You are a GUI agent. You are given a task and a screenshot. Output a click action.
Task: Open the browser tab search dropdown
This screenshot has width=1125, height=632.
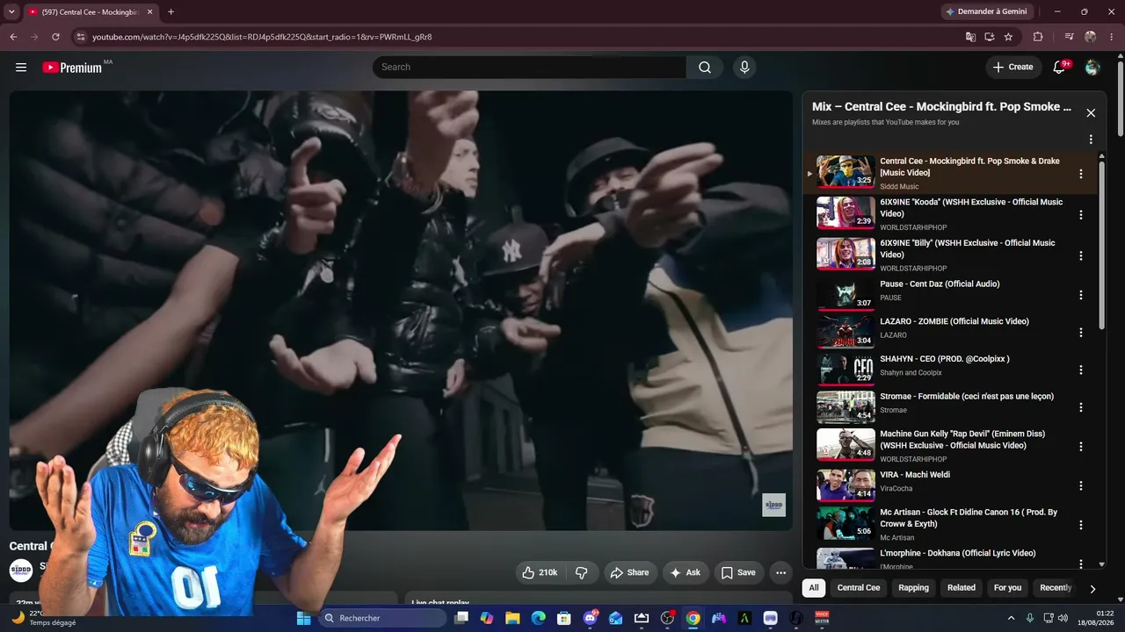pos(11,12)
